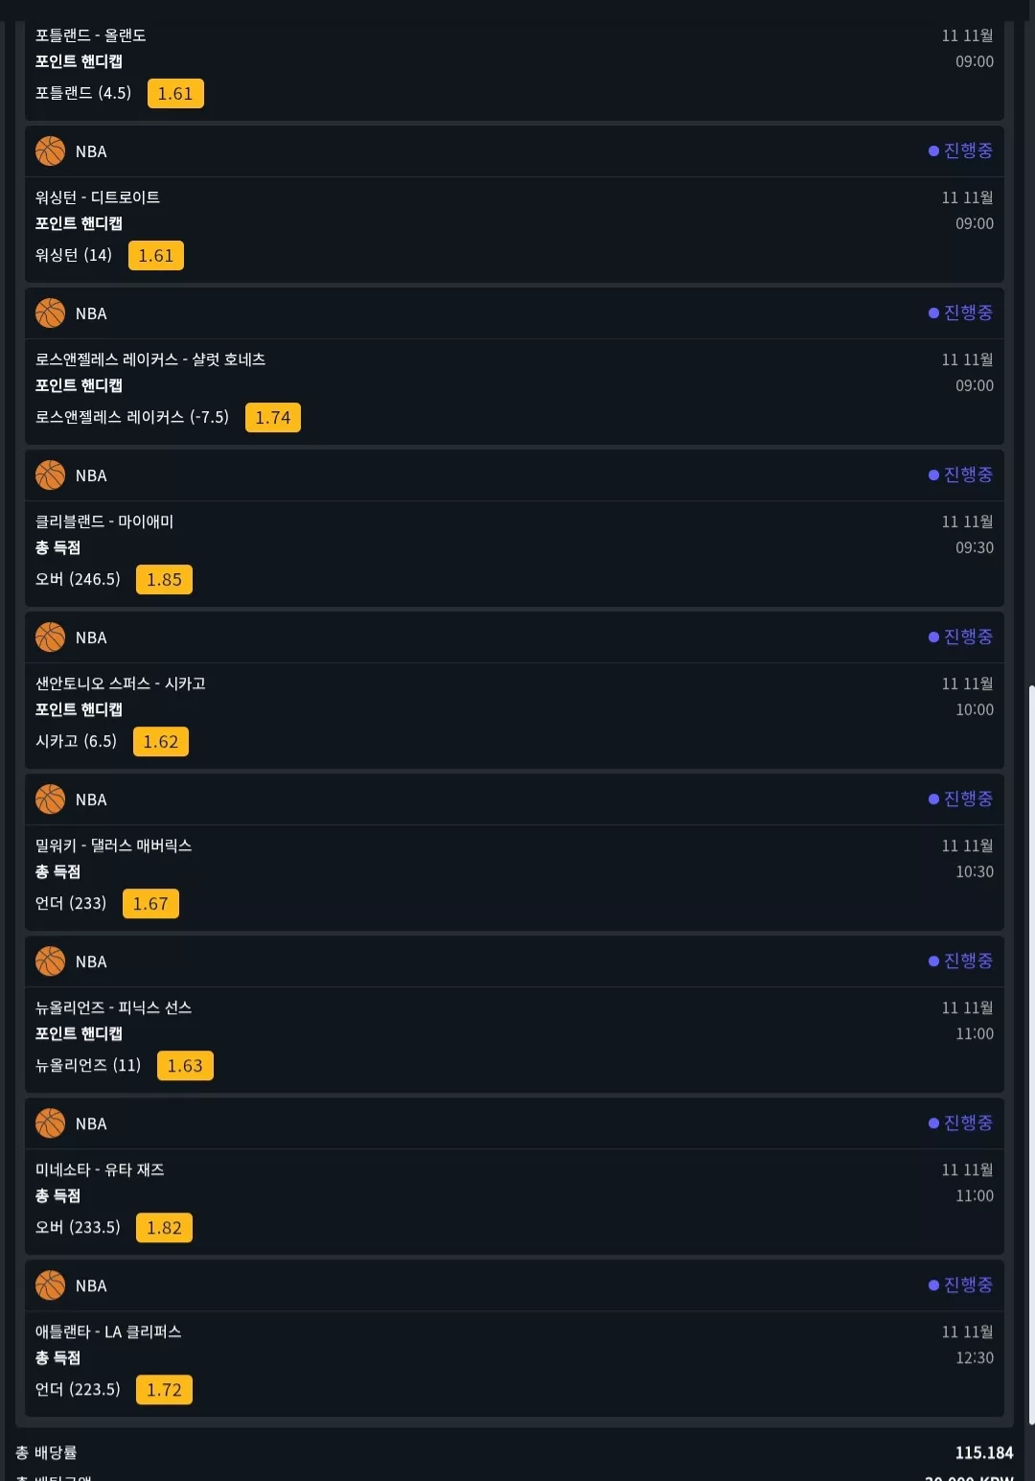
Task: Click the basketball icon for the 워싱턴 - 디트로이트 match
Action: pos(50,151)
